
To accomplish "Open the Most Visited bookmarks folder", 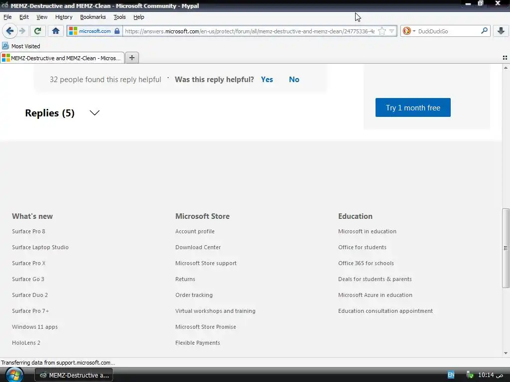I will tap(21, 46).
